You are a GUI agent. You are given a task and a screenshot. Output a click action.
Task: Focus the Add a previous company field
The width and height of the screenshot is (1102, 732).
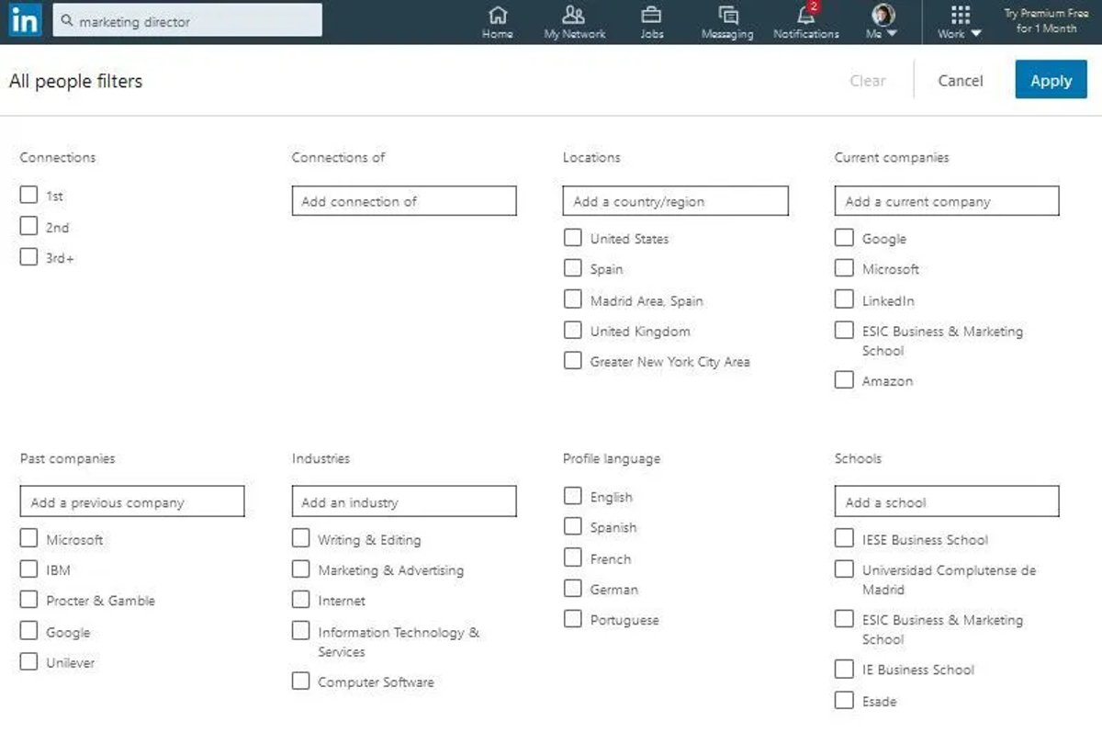coord(132,501)
